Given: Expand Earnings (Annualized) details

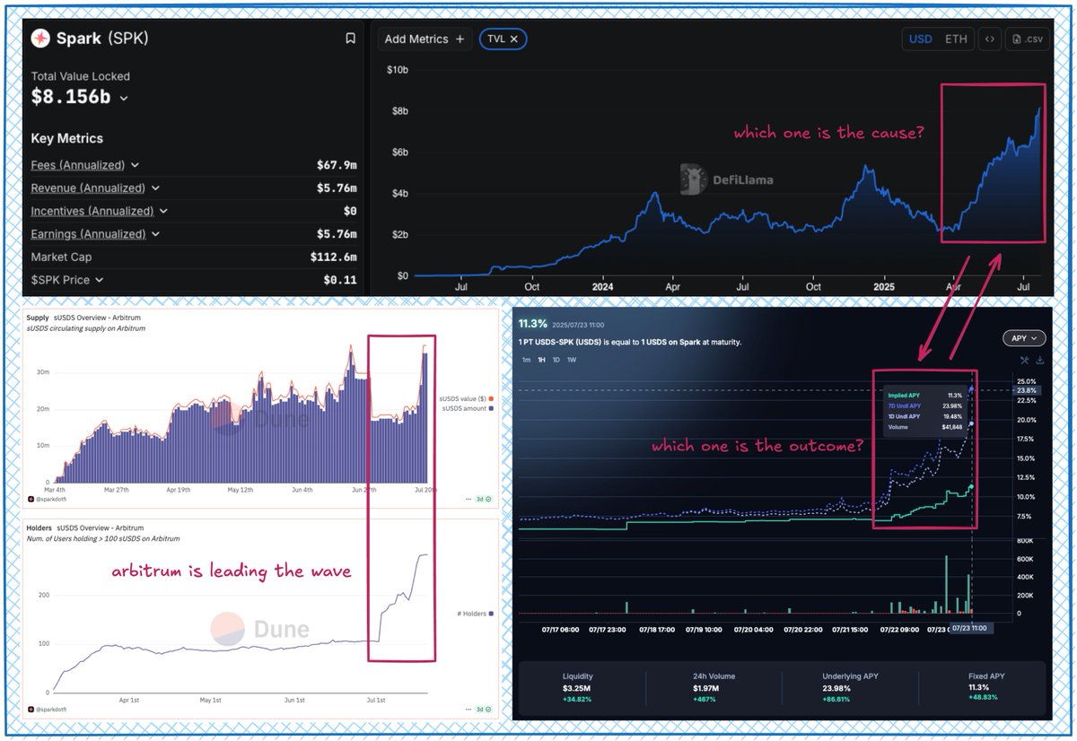Looking at the screenshot, I should [156, 234].
